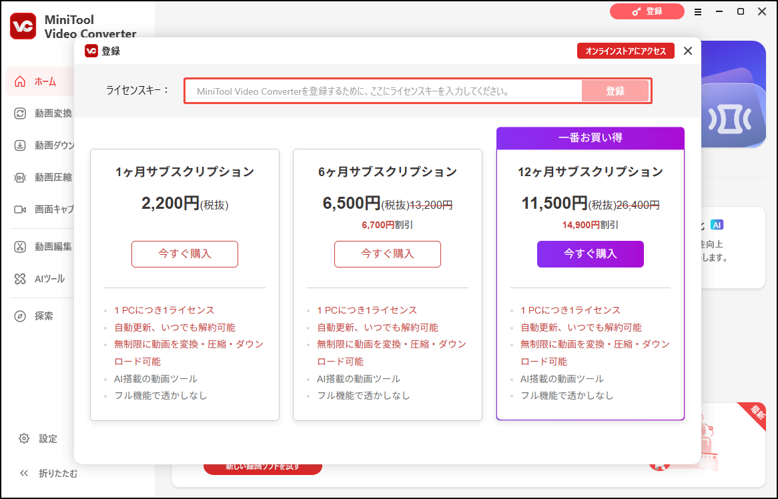Click the struck-through 26,400円 price
The height and width of the screenshot is (499, 778).
point(638,205)
